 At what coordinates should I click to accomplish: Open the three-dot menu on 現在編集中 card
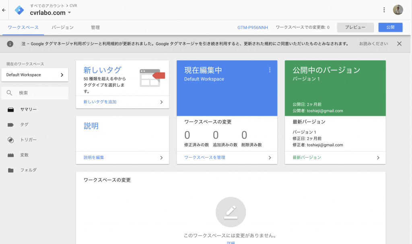point(270,70)
